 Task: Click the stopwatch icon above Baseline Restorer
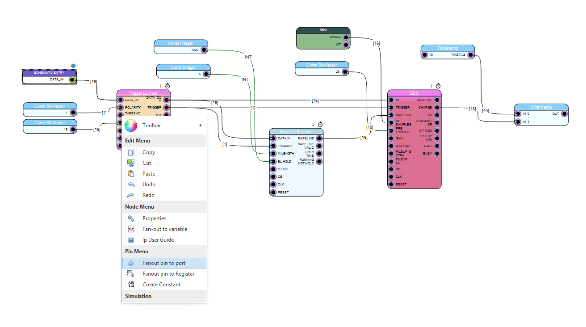[320, 124]
